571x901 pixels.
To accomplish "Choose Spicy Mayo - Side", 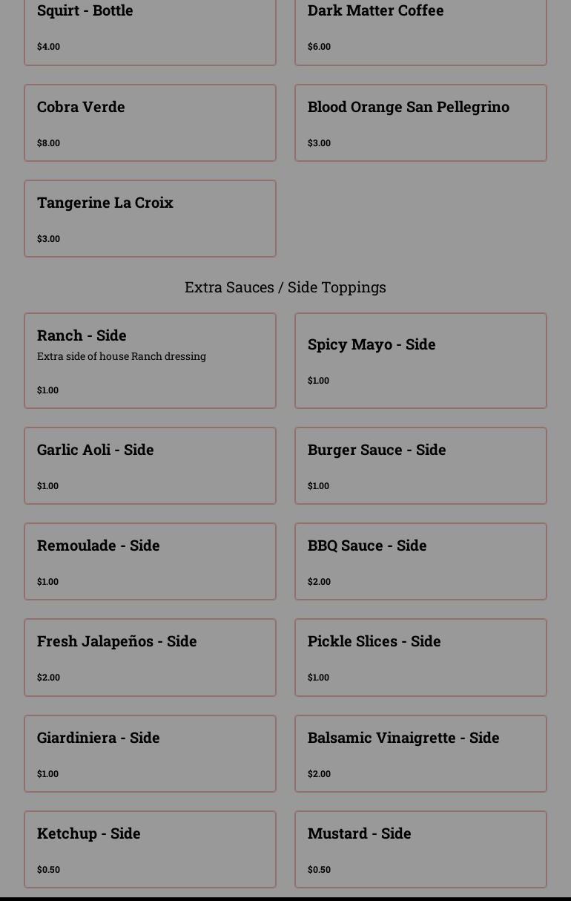I will [x=420, y=361].
